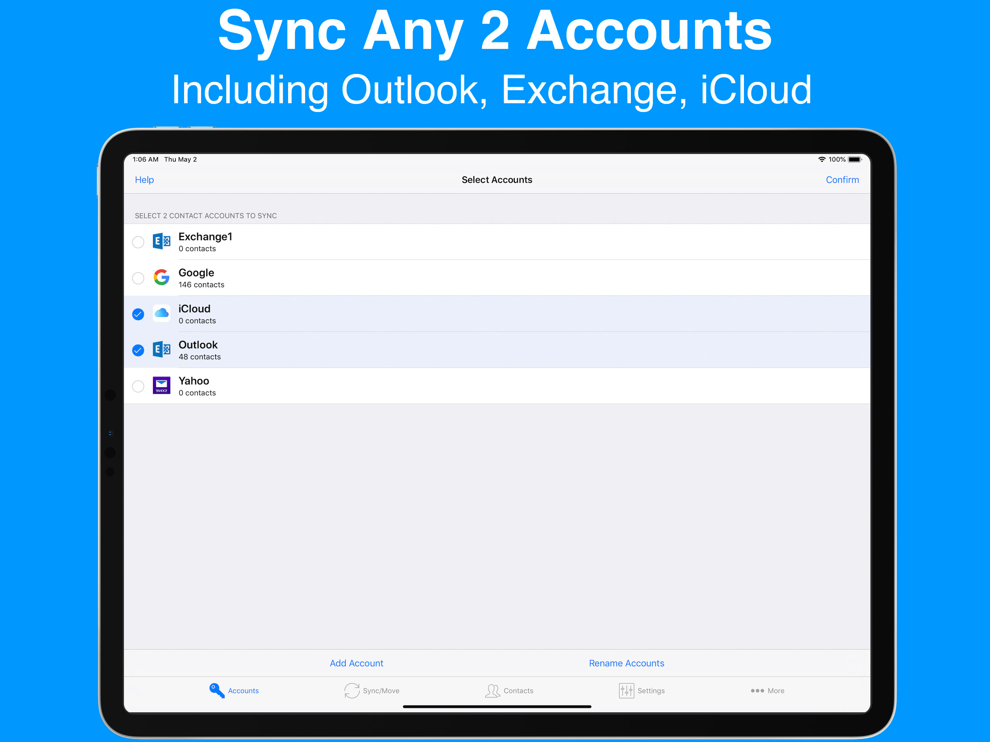Click the '146 contacts' count text
This screenshot has height=742, width=990.
pyautogui.click(x=201, y=285)
